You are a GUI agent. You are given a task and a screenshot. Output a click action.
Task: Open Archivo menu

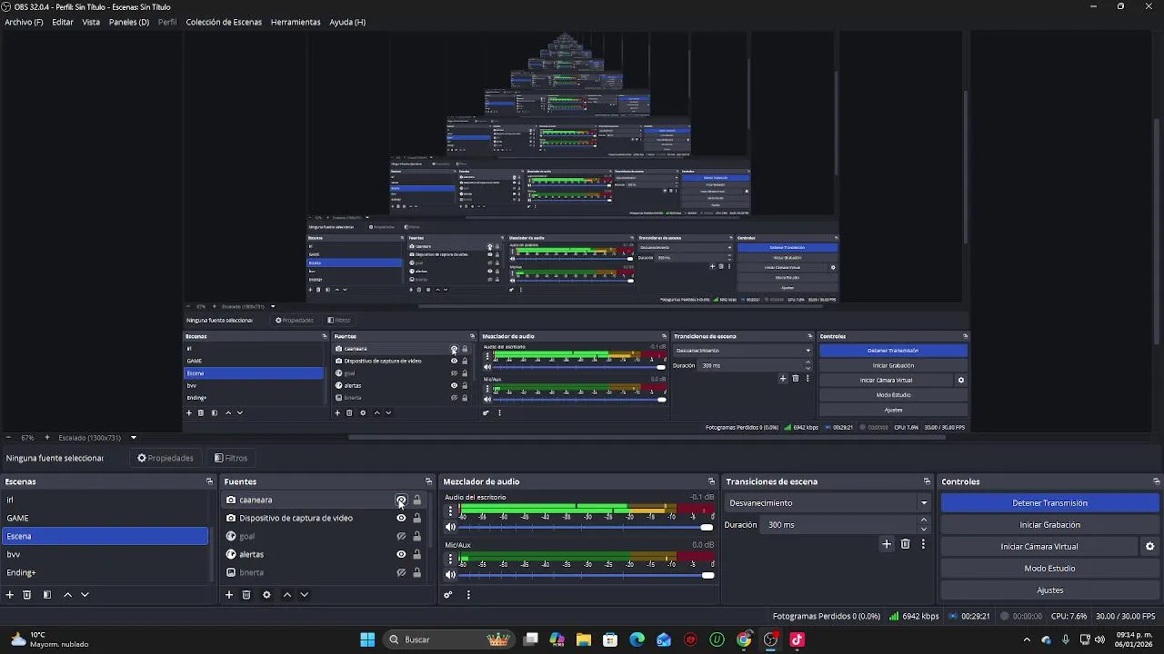pos(24,22)
